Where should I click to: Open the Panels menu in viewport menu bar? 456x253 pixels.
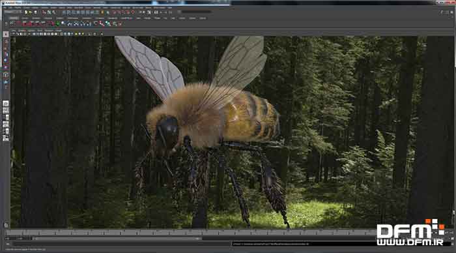(59, 30)
